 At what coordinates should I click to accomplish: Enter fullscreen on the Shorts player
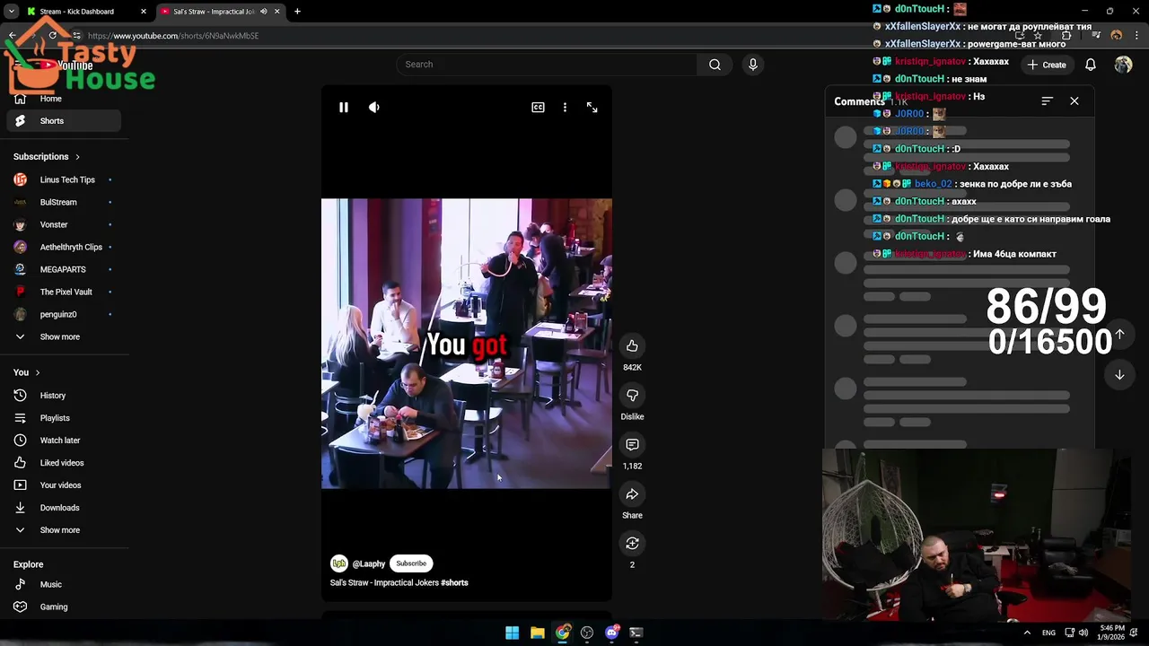pyautogui.click(x=592, y=107)
